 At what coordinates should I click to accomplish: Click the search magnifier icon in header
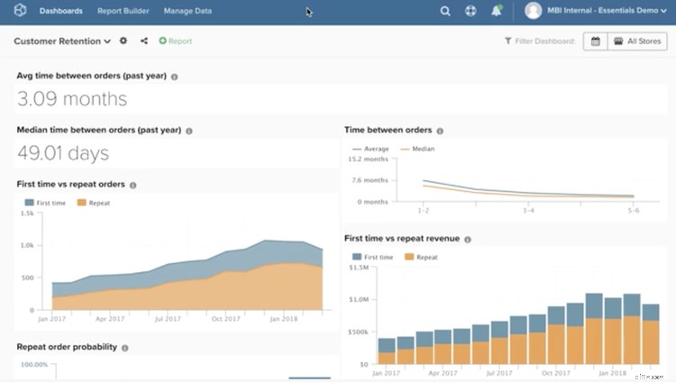445,12
